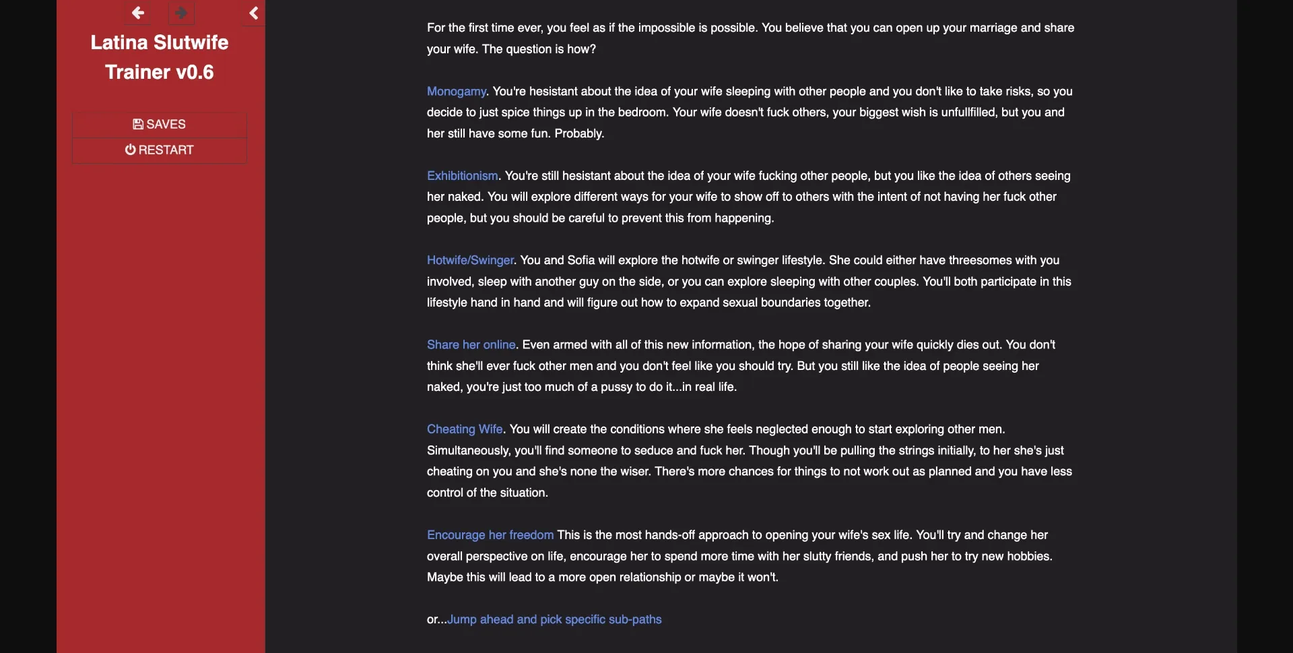The image size is (1293, 653).
Task: Select the Encourage her freedom approach
Action: [490, 534]
